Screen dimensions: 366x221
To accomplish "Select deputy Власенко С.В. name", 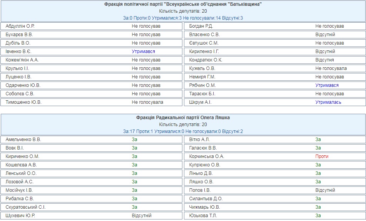I will [x=204, y=35].
